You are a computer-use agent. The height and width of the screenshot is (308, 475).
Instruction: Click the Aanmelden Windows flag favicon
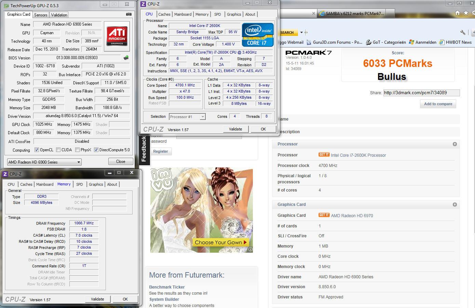coord(411,42)
